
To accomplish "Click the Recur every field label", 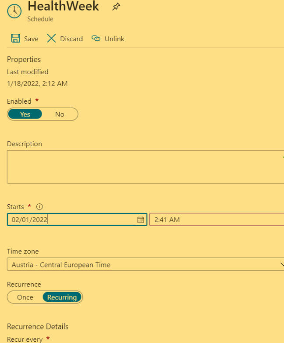I will [x=25, y=339].
